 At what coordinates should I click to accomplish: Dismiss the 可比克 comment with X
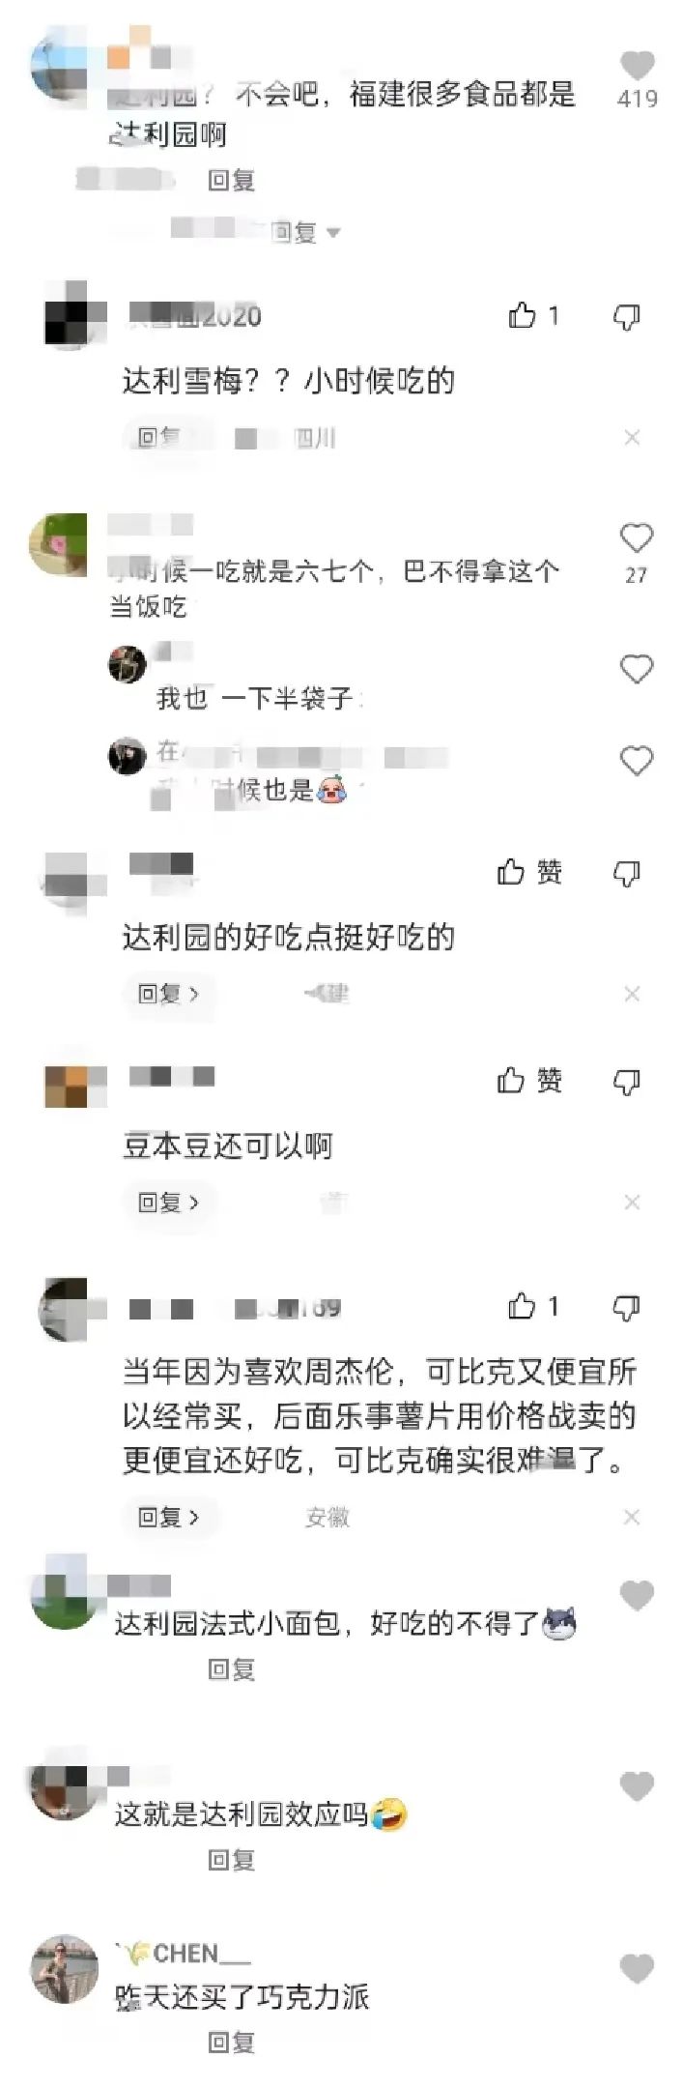pyautogui.click(x=632, y=1517)
